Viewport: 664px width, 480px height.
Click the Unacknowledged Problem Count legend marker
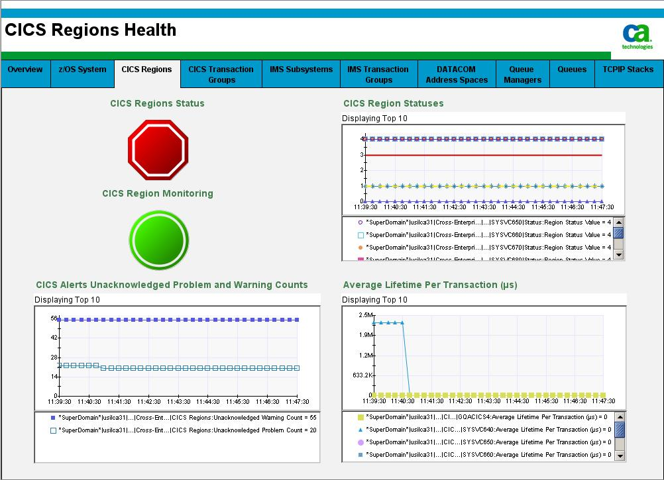[53, 430]
